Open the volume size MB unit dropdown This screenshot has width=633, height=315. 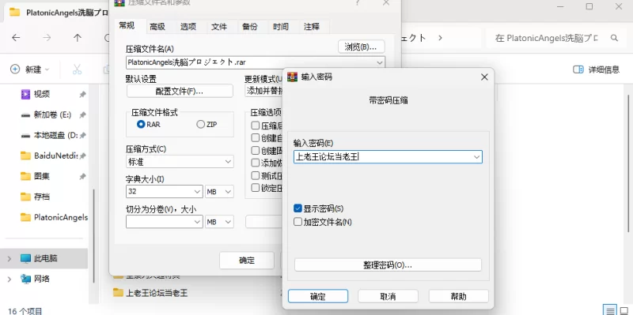click(219, 222)
